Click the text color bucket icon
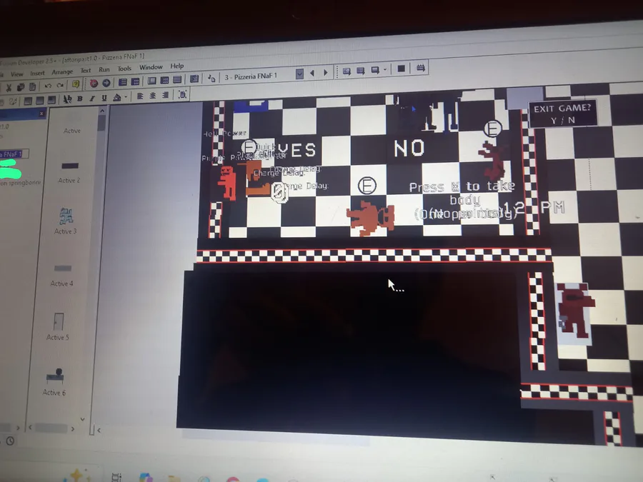 [117, 97]
